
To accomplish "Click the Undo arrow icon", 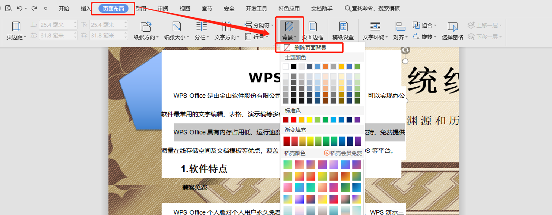I will [x=20, y=8].
